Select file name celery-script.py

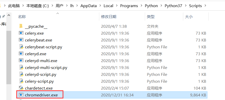[x=39, y=81]
